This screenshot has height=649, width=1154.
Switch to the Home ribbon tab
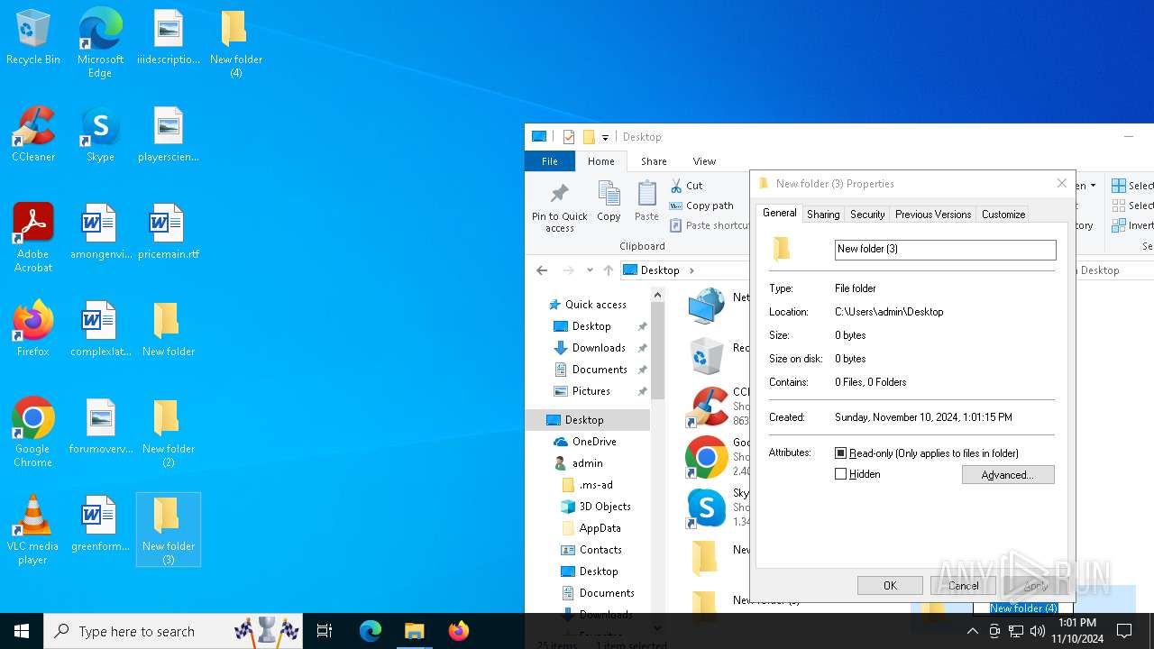[x=600, y=161]
